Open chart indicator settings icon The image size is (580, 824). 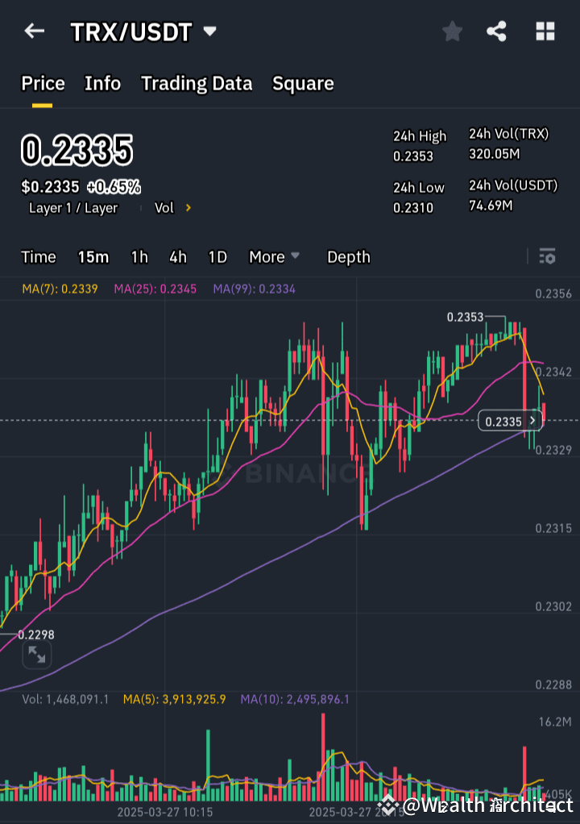(x=547, y=256)
